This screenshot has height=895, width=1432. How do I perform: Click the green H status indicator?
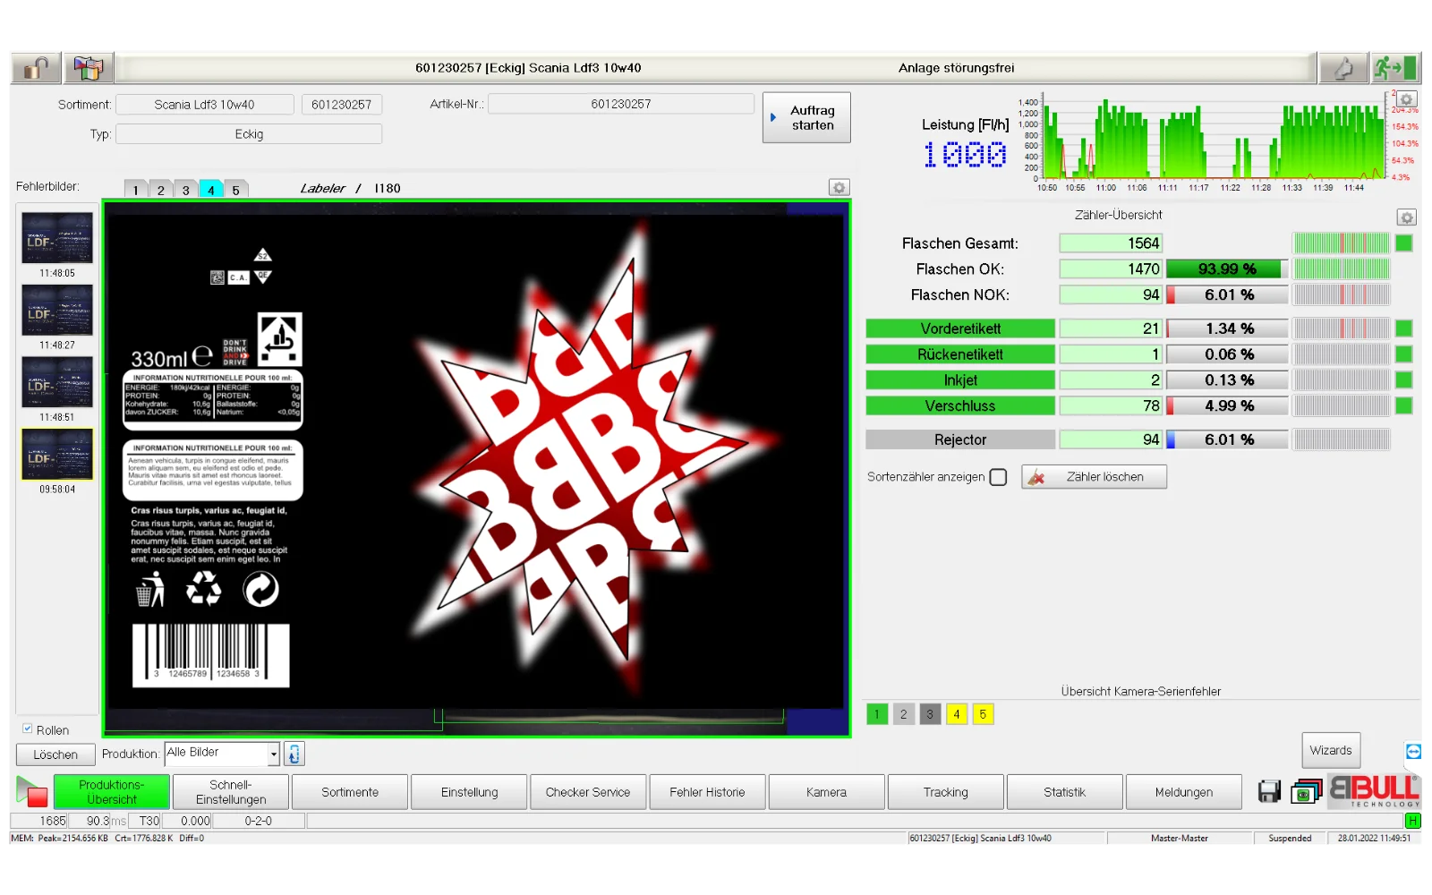point(1413,821)
